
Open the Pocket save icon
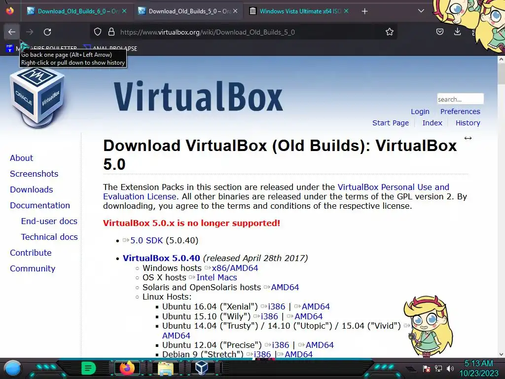point(440,32)
